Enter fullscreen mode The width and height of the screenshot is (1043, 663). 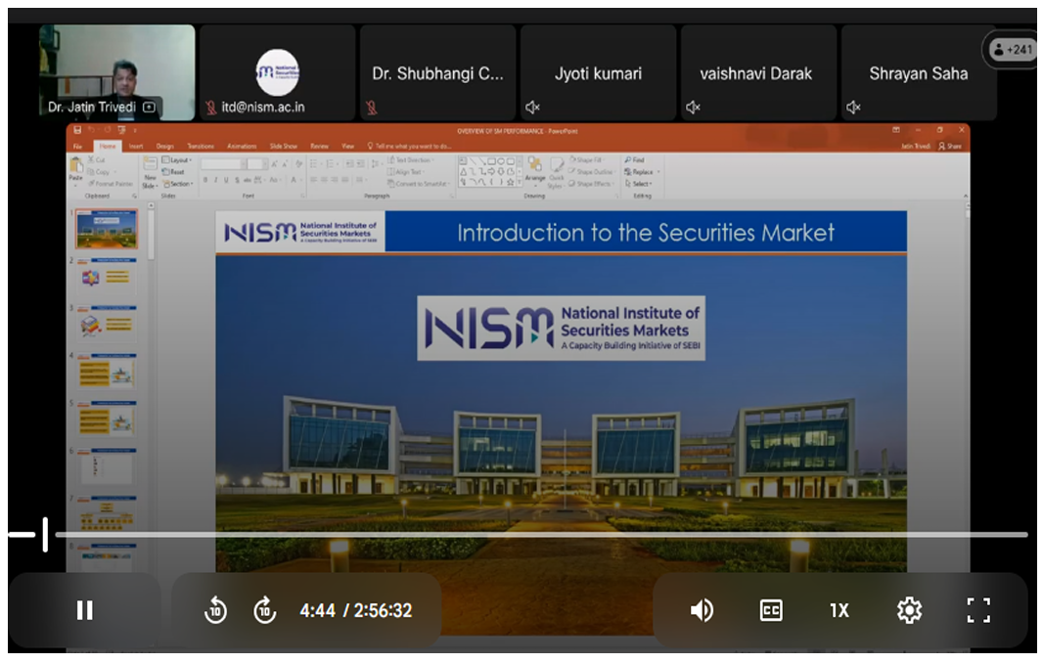tap(978, 610)
